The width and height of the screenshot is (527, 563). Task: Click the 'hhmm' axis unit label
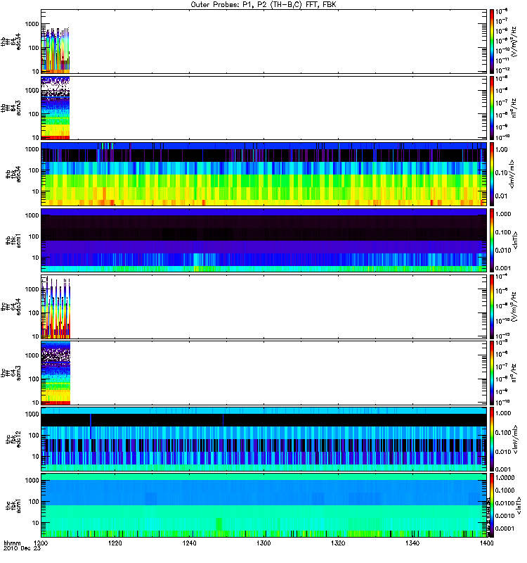(x=12, y=543)
